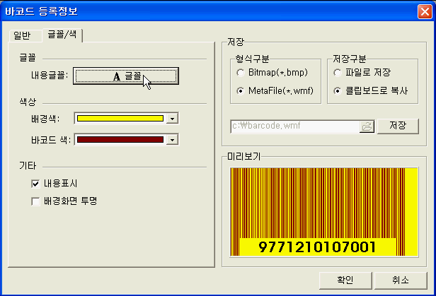436x296 pixels.
Task: Select the MetaFile(*.wmf) radio button
Action: pyautogui.click(x=240, y=90)
